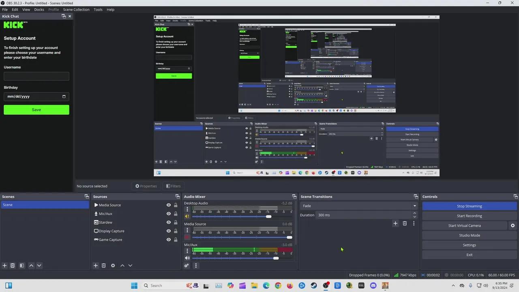This screenshot has width=519, height=292.
Task: Open the Fade transition dropdown
Action: pos(359,206)
